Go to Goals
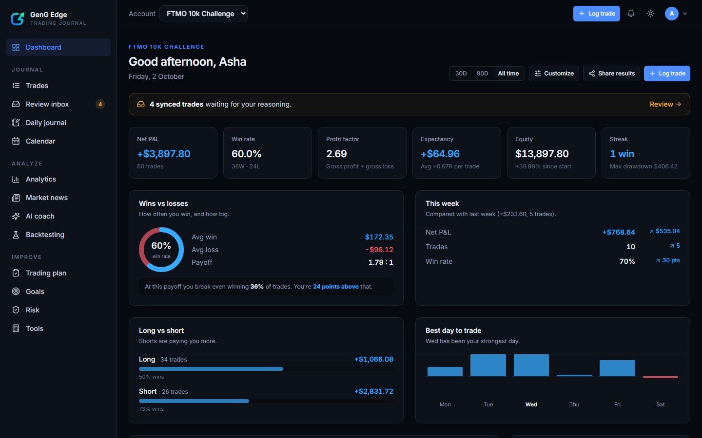702x438 pixels. point(58,292)
